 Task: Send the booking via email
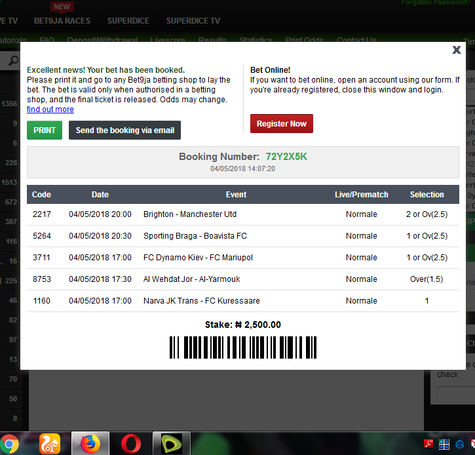124,130
